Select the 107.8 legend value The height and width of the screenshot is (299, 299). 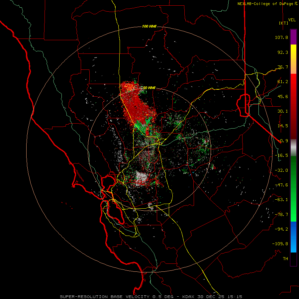[281, 37]
